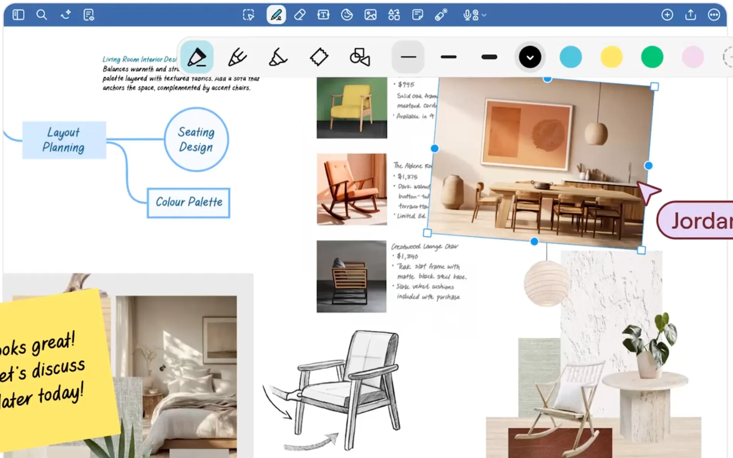733x458 pixels.
Task: Click the add page plus icon
Action: [667, 15]
